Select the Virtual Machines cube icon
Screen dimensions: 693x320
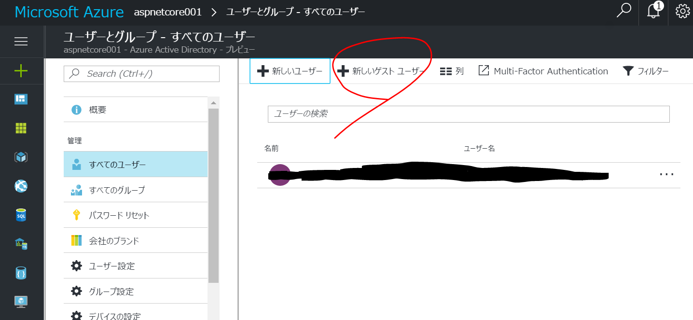pos(21,157)
